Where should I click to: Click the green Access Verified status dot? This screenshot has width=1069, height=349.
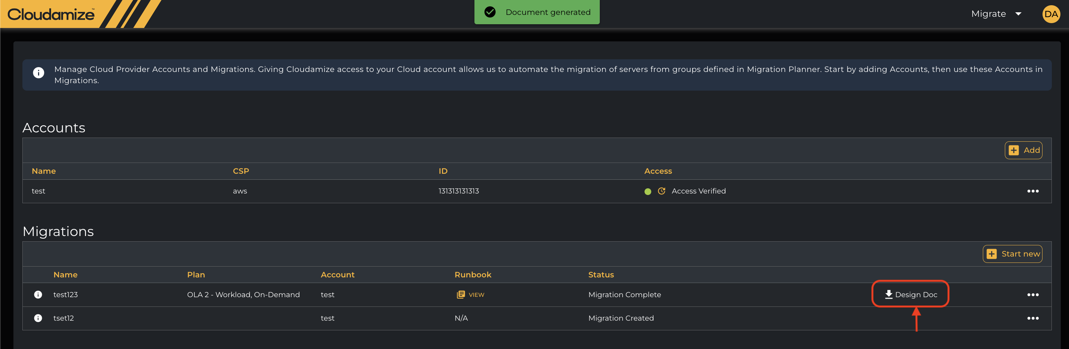tap(648, 191)
